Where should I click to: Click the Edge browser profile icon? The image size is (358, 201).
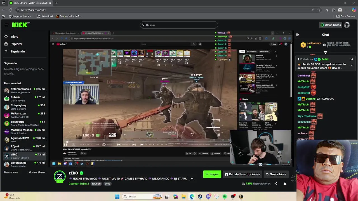340,10
